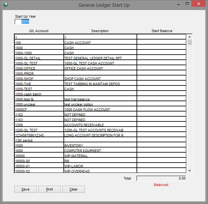
Task: Click description 'INVENTORY'
Action: pyautogui.click(x=100, y=145)
